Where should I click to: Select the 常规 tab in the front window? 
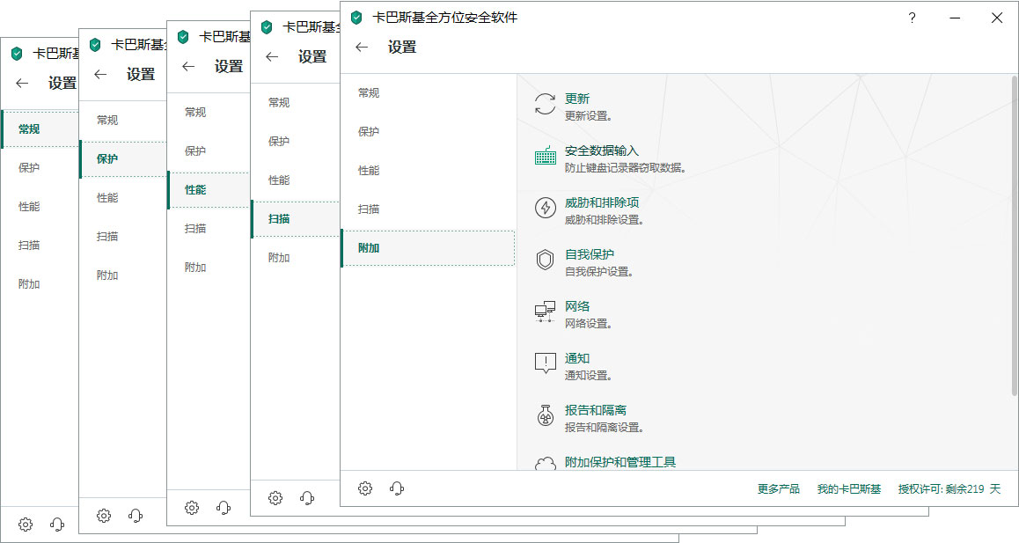(369, 93)
